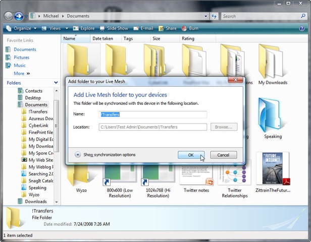
Task: Click the Name field containing !Transfers
Action: click(x=152, y=114)
